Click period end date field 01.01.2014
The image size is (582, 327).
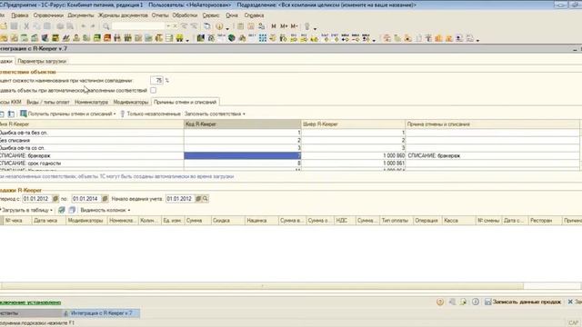point(86,199)
